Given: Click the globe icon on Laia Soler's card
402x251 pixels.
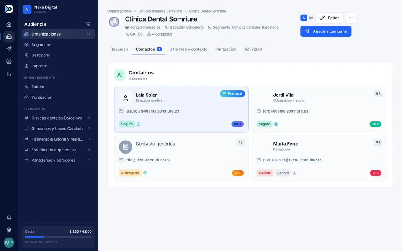Looking at the screenshot, I should tap(139, 124).
